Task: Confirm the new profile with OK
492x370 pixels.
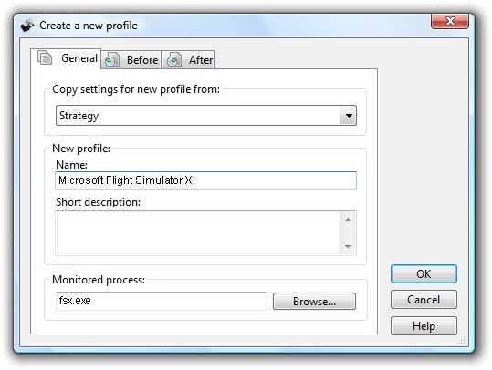Action: (424, 274)
